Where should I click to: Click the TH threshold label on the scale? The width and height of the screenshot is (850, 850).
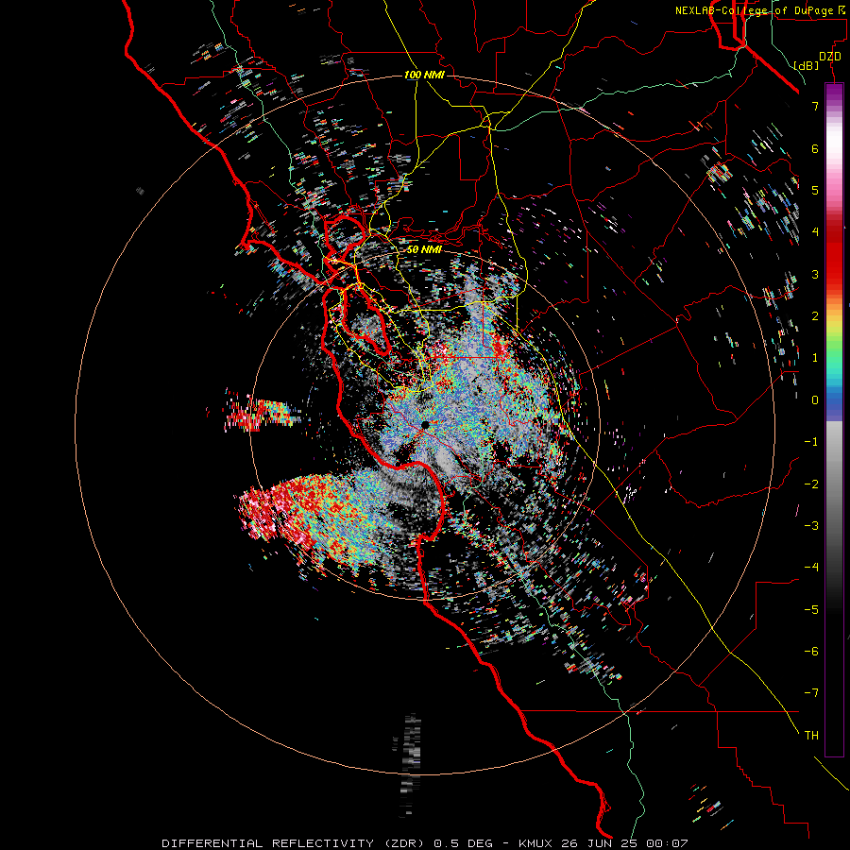(x=811, y=736)
